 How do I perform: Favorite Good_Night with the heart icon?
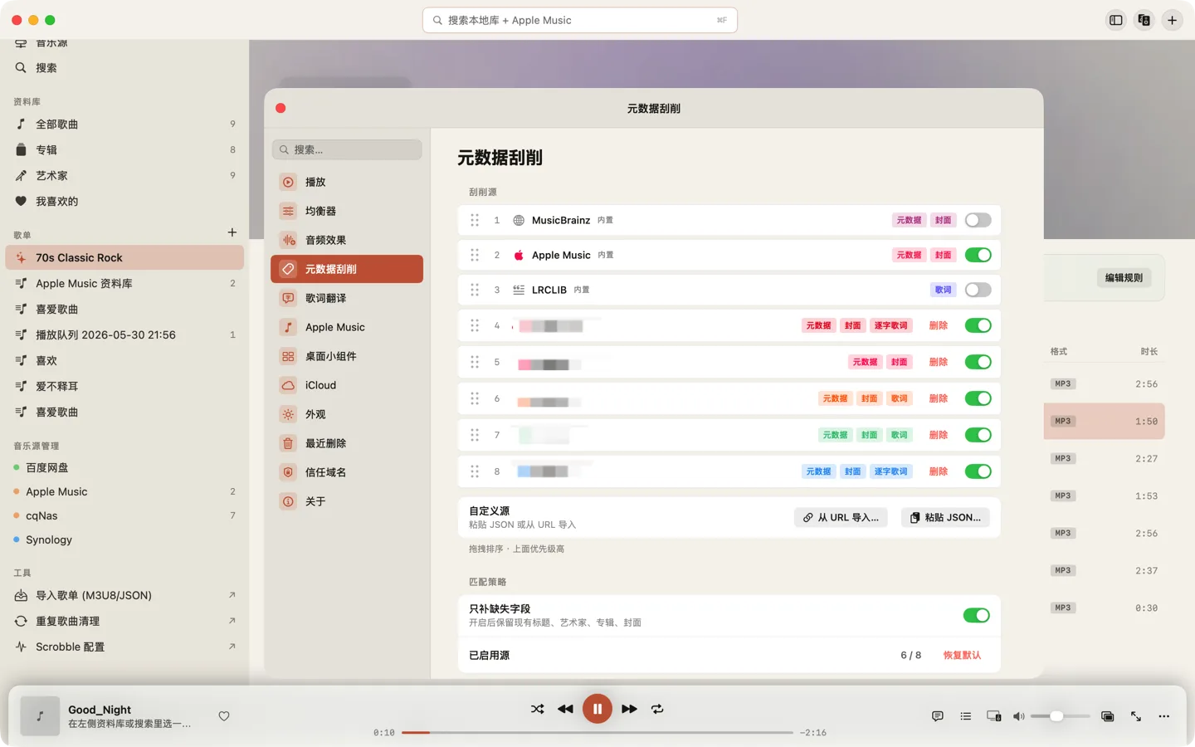224,716
